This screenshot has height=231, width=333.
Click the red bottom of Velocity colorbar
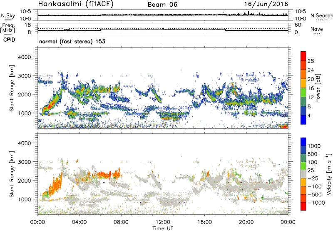pos(303,206)
